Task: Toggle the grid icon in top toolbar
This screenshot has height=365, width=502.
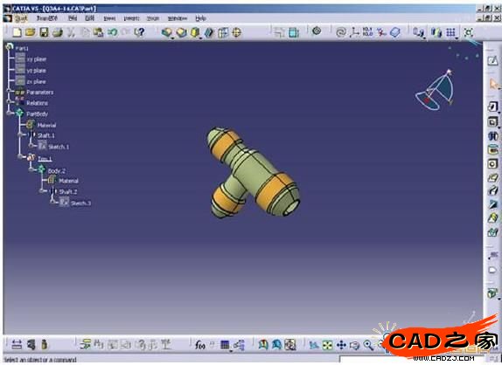Action: point(450,32)
